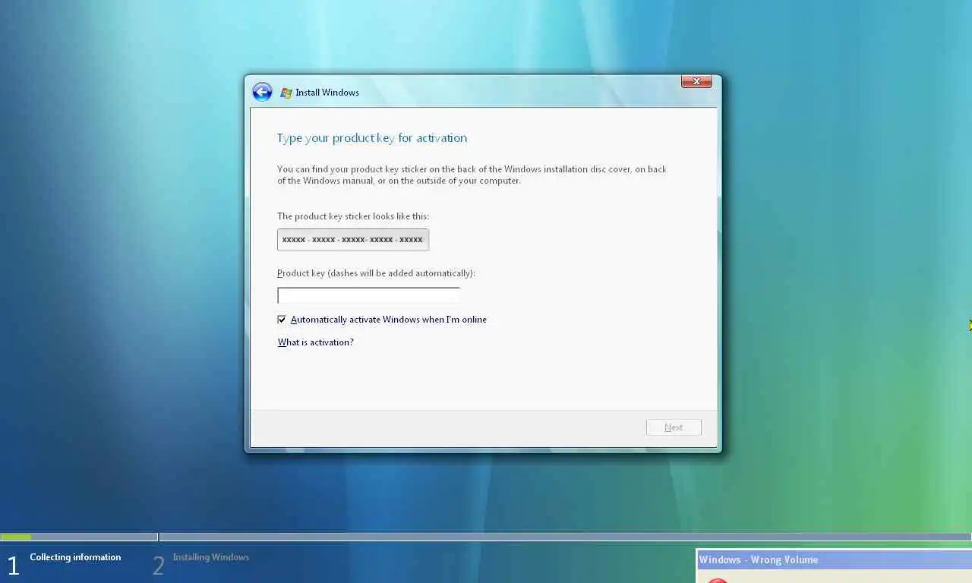The height and width of the screenshot is (583, 972).
Task: Click the Install Windows title text
Action: coord(327,93)
